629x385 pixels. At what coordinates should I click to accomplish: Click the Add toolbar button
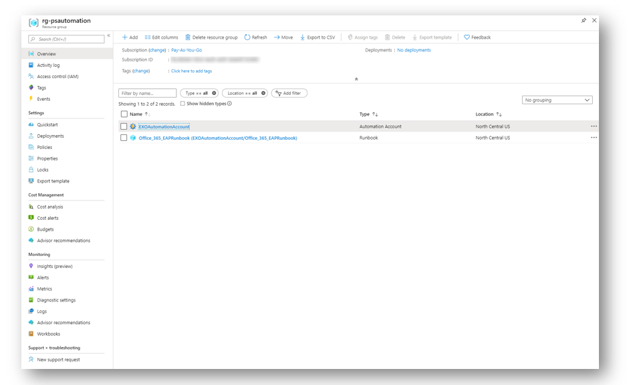[130, 37]
